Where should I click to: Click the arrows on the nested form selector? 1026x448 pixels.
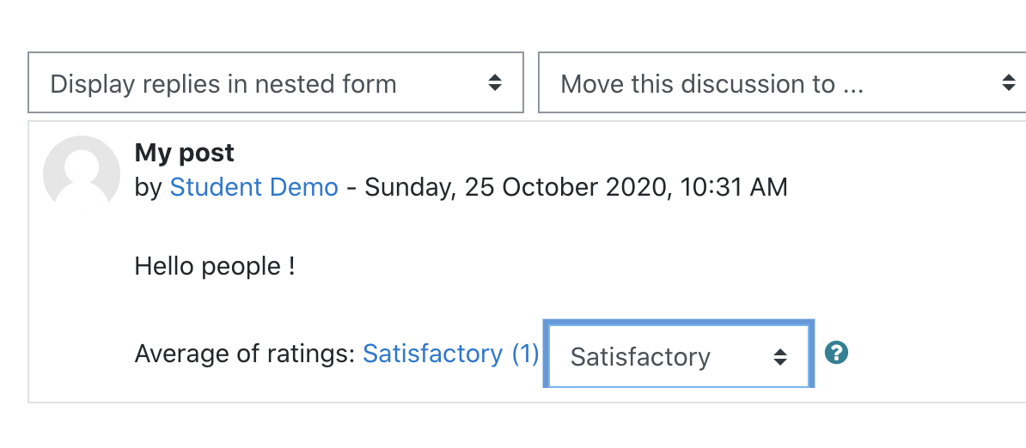click(495, 83)
